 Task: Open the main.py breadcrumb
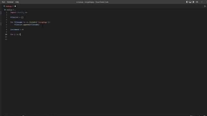pos(9,10)
